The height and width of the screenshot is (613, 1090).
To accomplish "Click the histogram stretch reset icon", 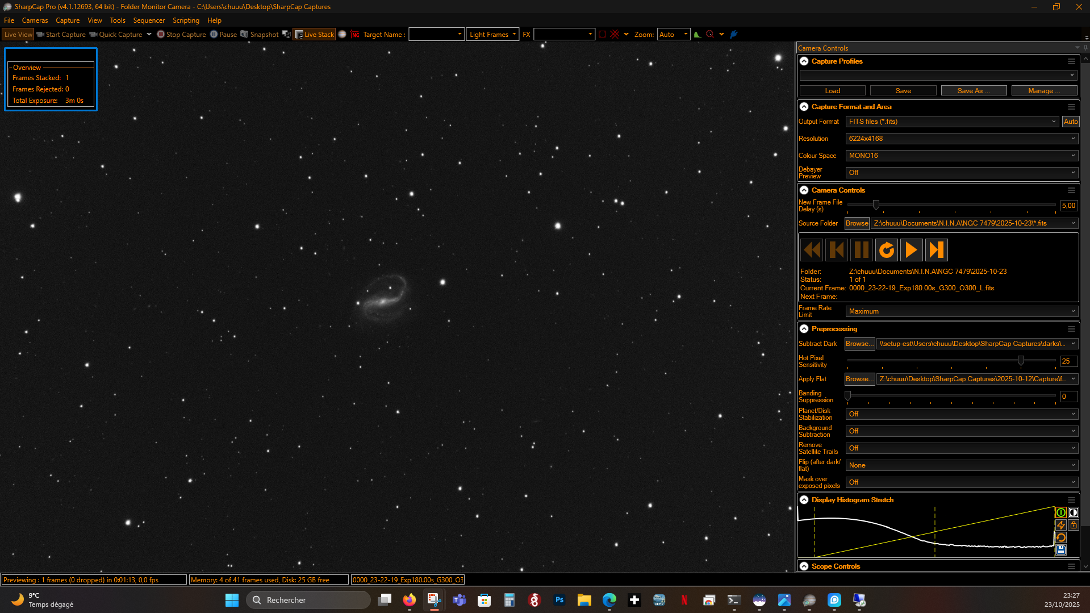I will tap(1060, 537).
